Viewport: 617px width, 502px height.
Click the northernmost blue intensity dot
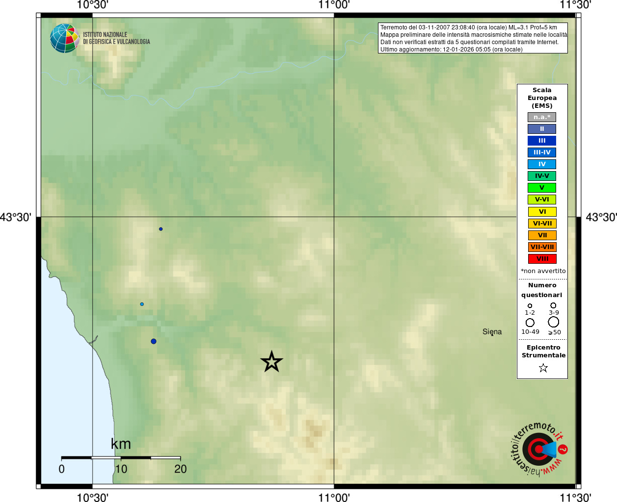pos(161,229)
